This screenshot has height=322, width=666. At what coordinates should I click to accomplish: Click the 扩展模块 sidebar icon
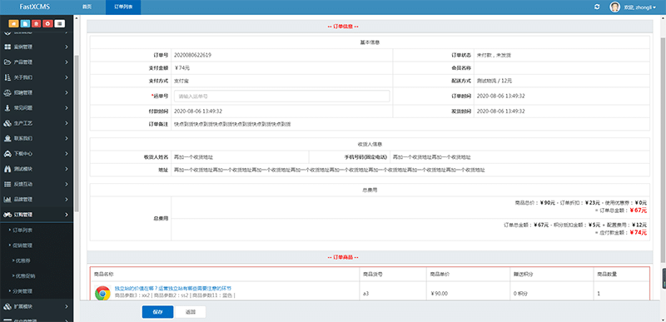point(7,306)
